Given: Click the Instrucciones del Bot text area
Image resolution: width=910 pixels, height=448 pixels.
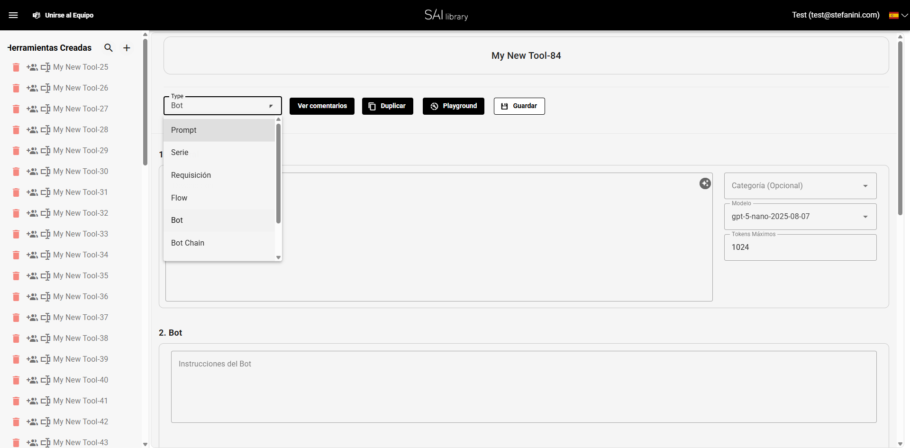Looking at the screenshot, I should coord(523,386).
